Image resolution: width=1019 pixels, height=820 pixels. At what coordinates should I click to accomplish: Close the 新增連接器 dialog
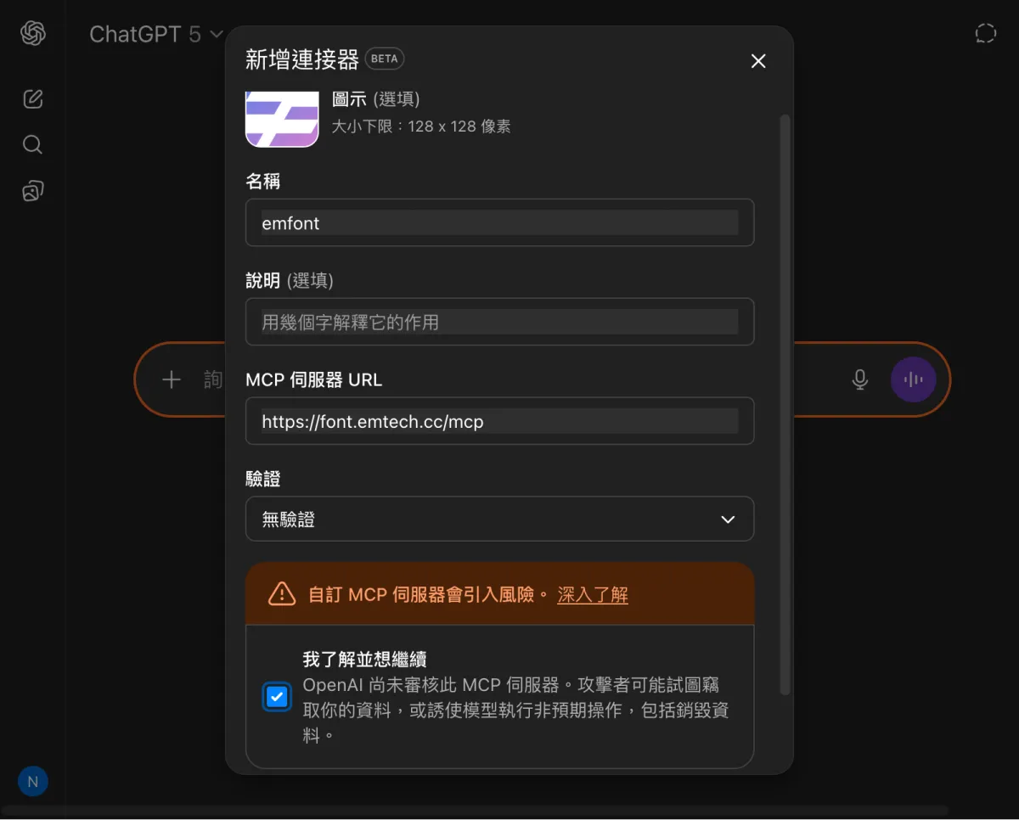point(757,61)
